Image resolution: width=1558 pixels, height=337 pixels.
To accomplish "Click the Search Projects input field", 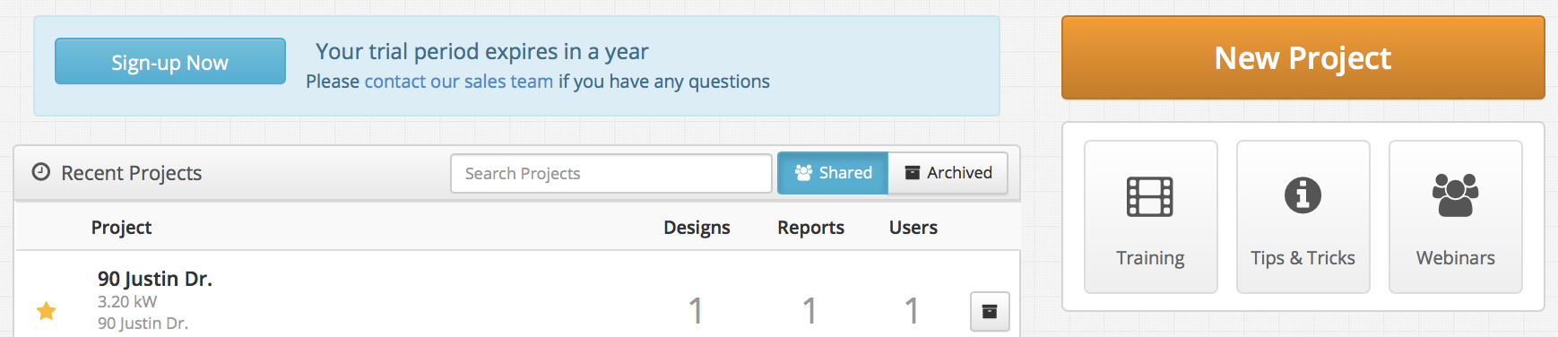I will (x=611, y=174).
